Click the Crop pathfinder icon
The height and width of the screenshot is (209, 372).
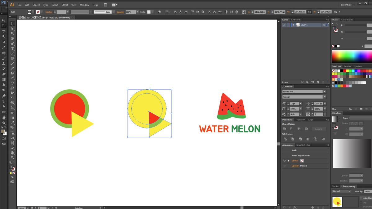point(308,139)
